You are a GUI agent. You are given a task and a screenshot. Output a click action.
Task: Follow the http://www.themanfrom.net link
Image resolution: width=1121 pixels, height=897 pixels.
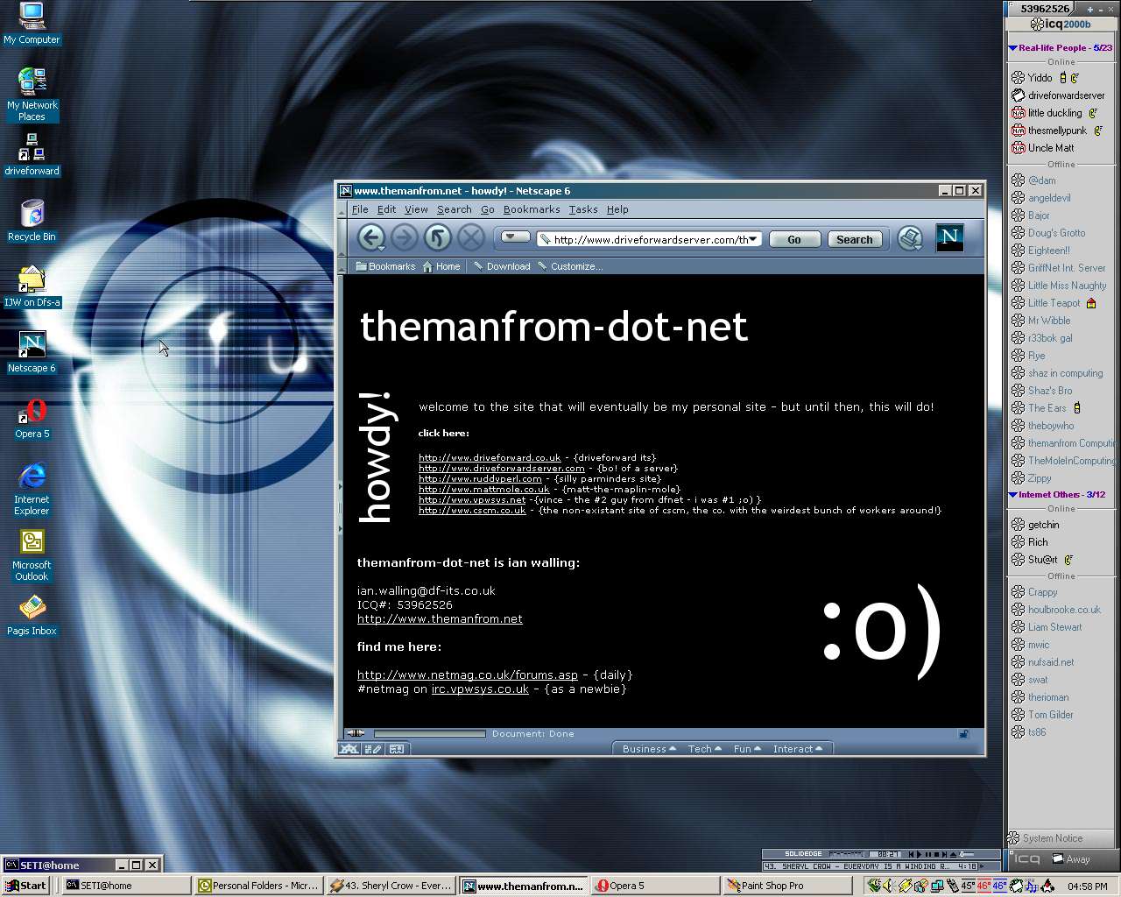(x=440, y=618)
